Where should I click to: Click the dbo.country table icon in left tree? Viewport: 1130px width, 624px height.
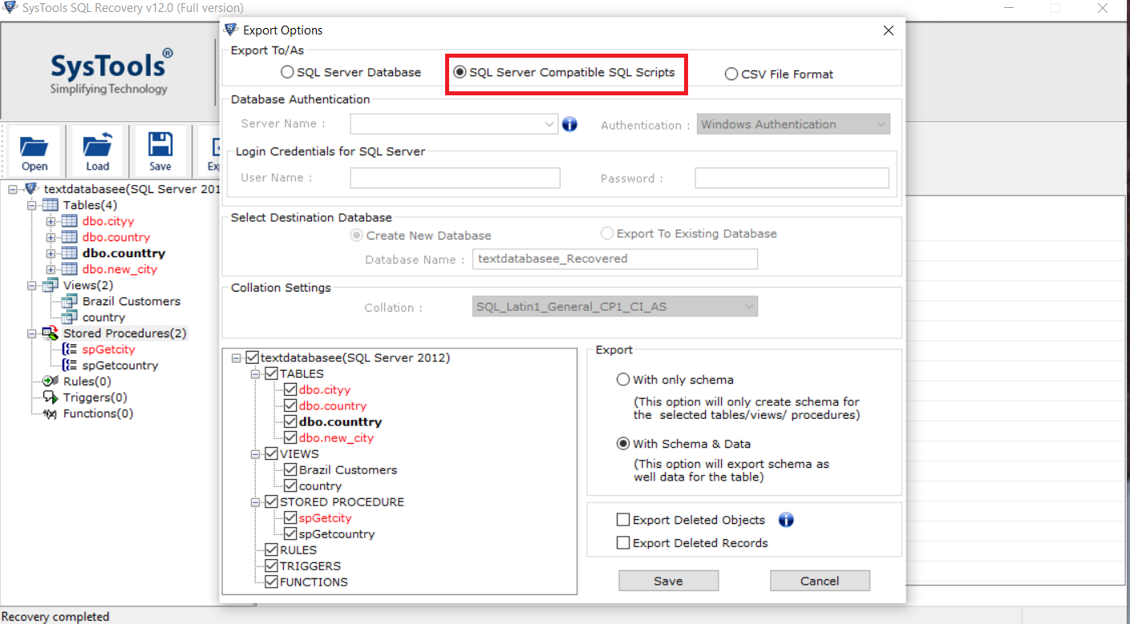point(70,237)
